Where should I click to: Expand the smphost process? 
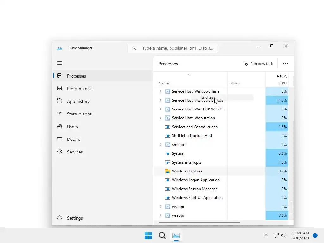160,145
